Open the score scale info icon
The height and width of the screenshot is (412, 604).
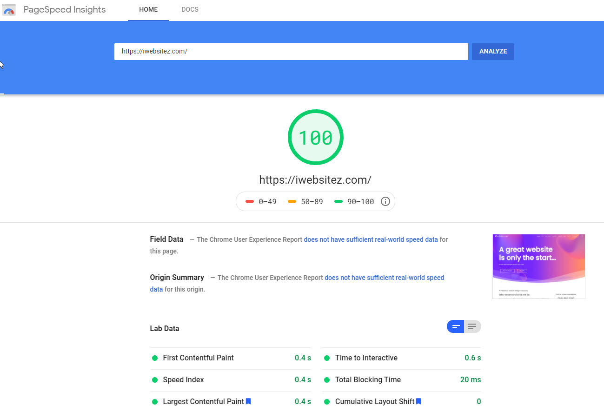[x=385, y=201]
